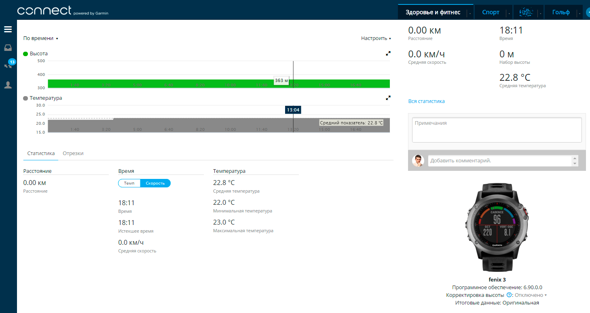Open the inbox tray icon in sidebar
Screen dimensions: 590x313
pyautogui.click(x=8, y=48)
